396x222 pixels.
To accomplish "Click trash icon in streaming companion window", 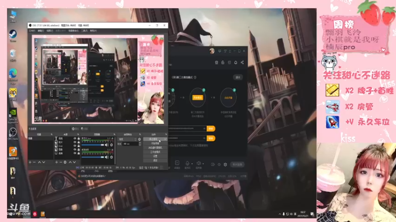I will click(216, 63).
